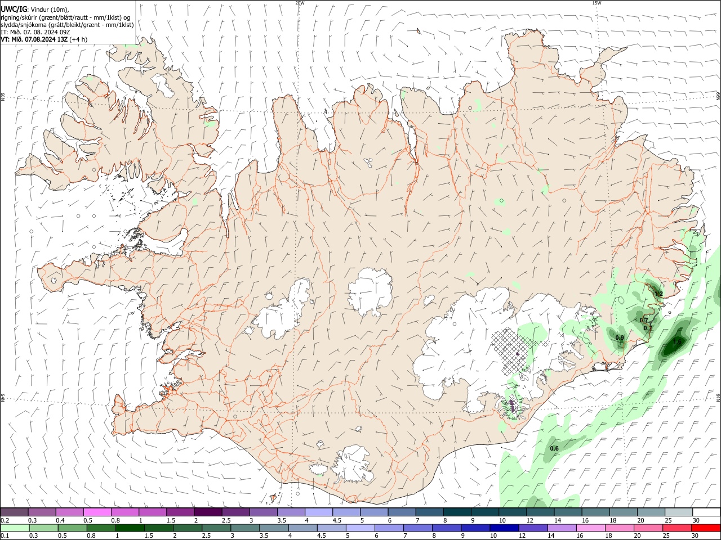Click the light pink swatch labeled 16
Image resolution: width=721 pixels, height=540 pixels.
coord(591,528)
